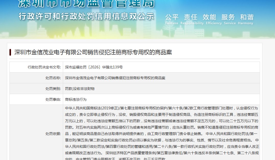This screenshot has width=275, height=160.
Task: Click the label 处罚名称
Action: point(53,78)
